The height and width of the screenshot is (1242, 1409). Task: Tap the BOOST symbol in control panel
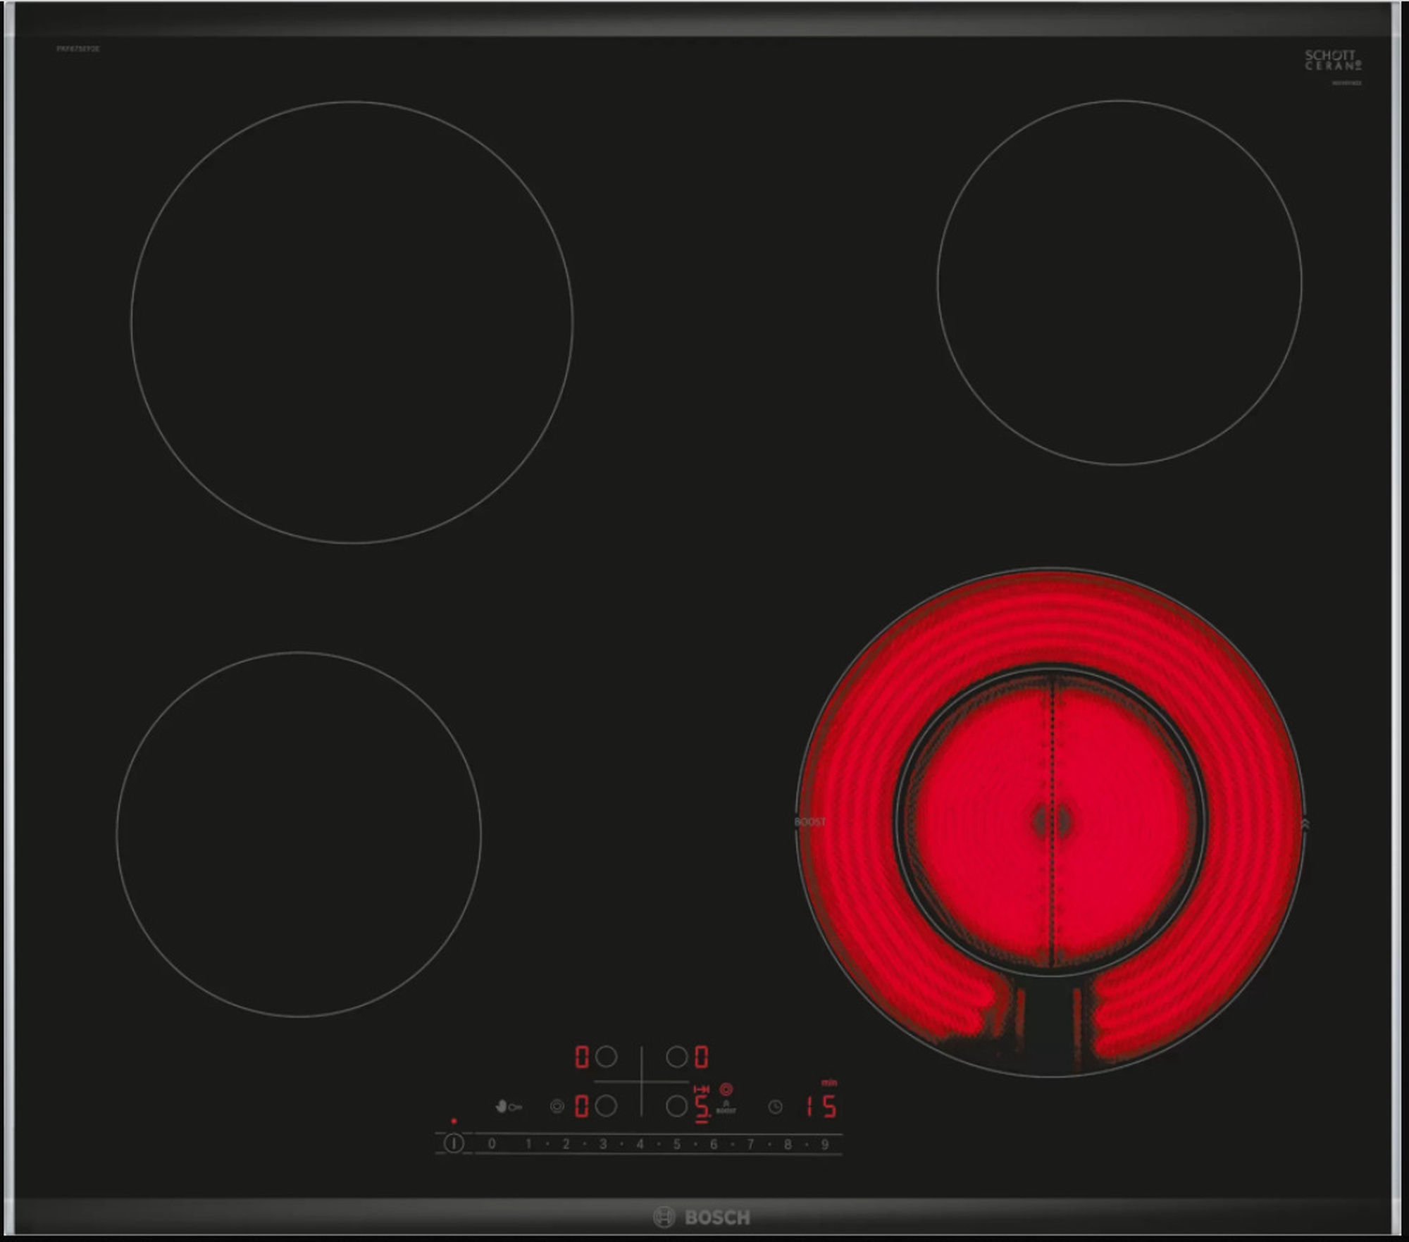pyautogui.click(x=726, y=1108)
